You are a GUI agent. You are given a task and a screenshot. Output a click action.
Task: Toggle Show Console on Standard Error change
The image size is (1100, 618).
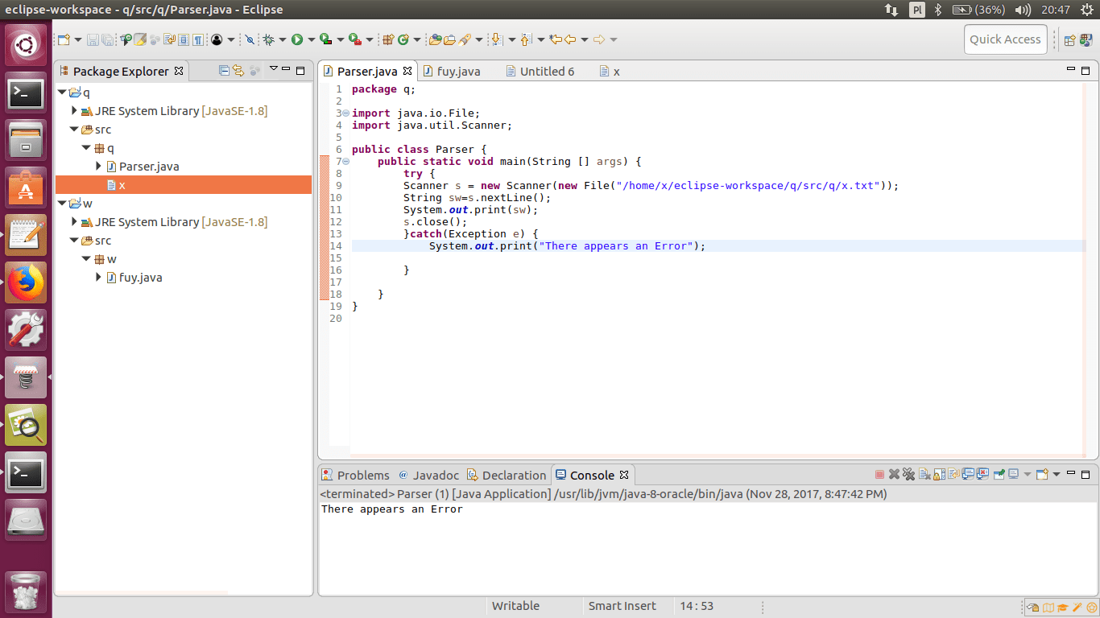982,475
